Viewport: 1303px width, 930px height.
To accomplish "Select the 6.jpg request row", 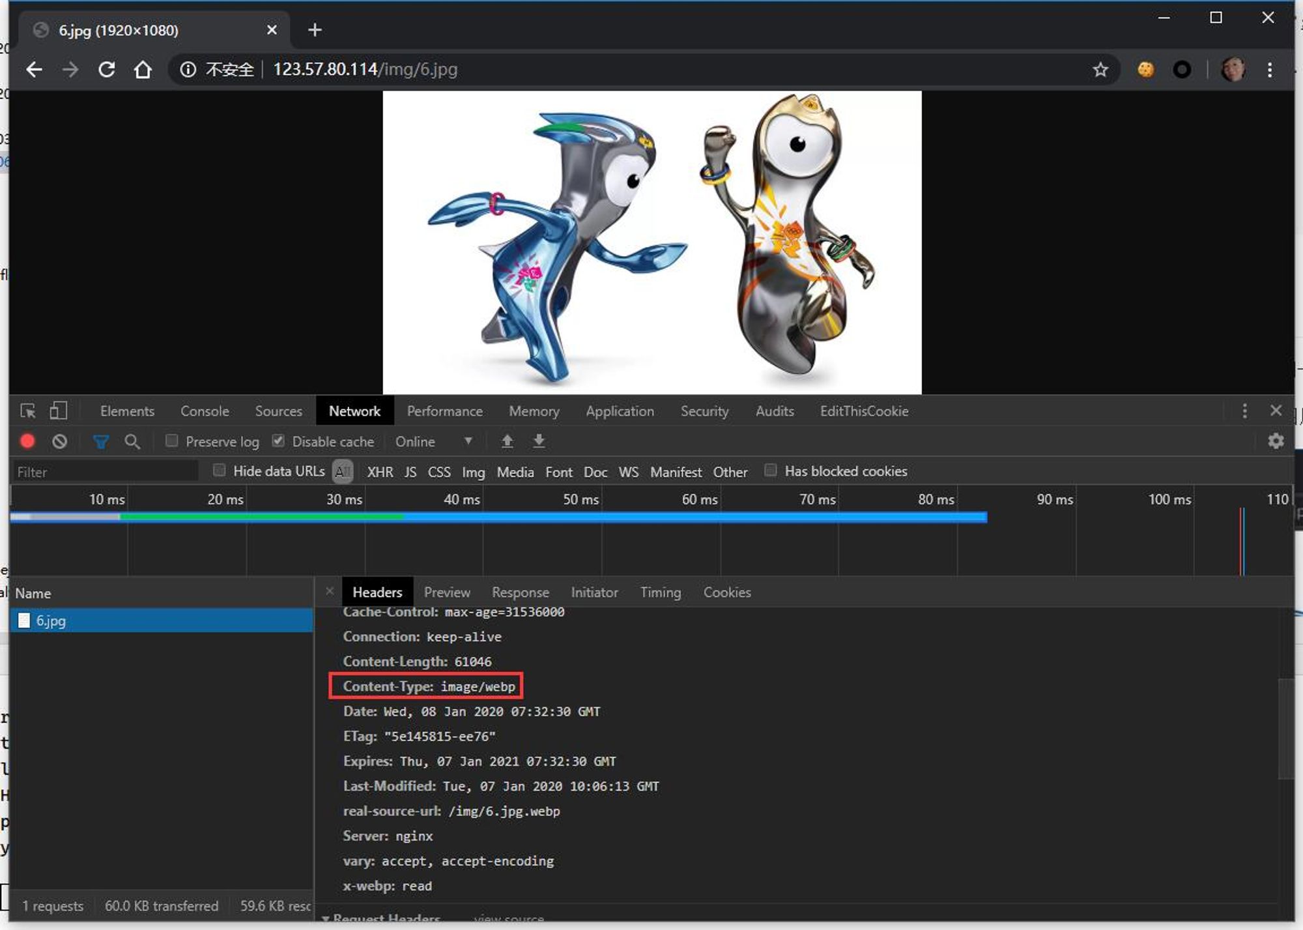I will click(162, 620).
